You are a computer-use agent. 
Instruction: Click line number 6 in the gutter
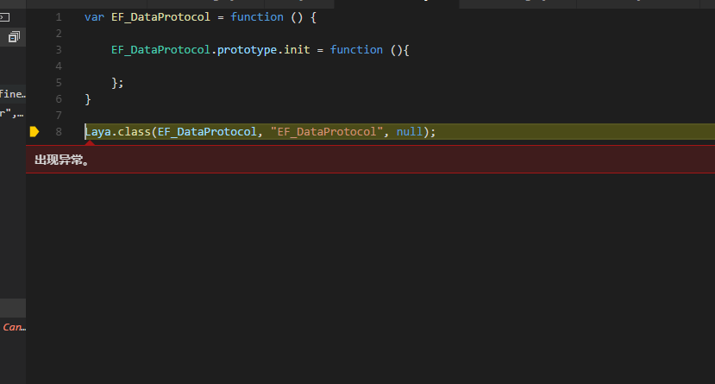point(58,99)
